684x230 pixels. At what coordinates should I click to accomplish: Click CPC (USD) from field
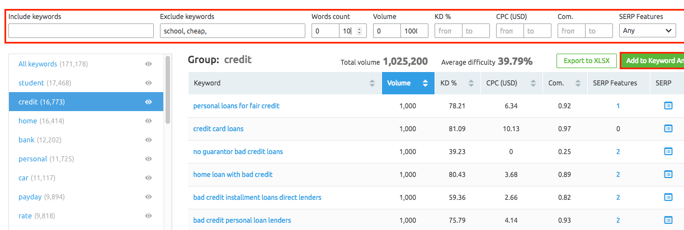pos(510,31)
